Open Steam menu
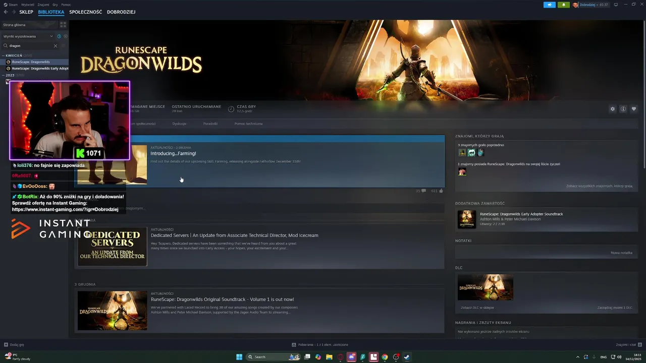The image size is (646, 363). point(11,5)
